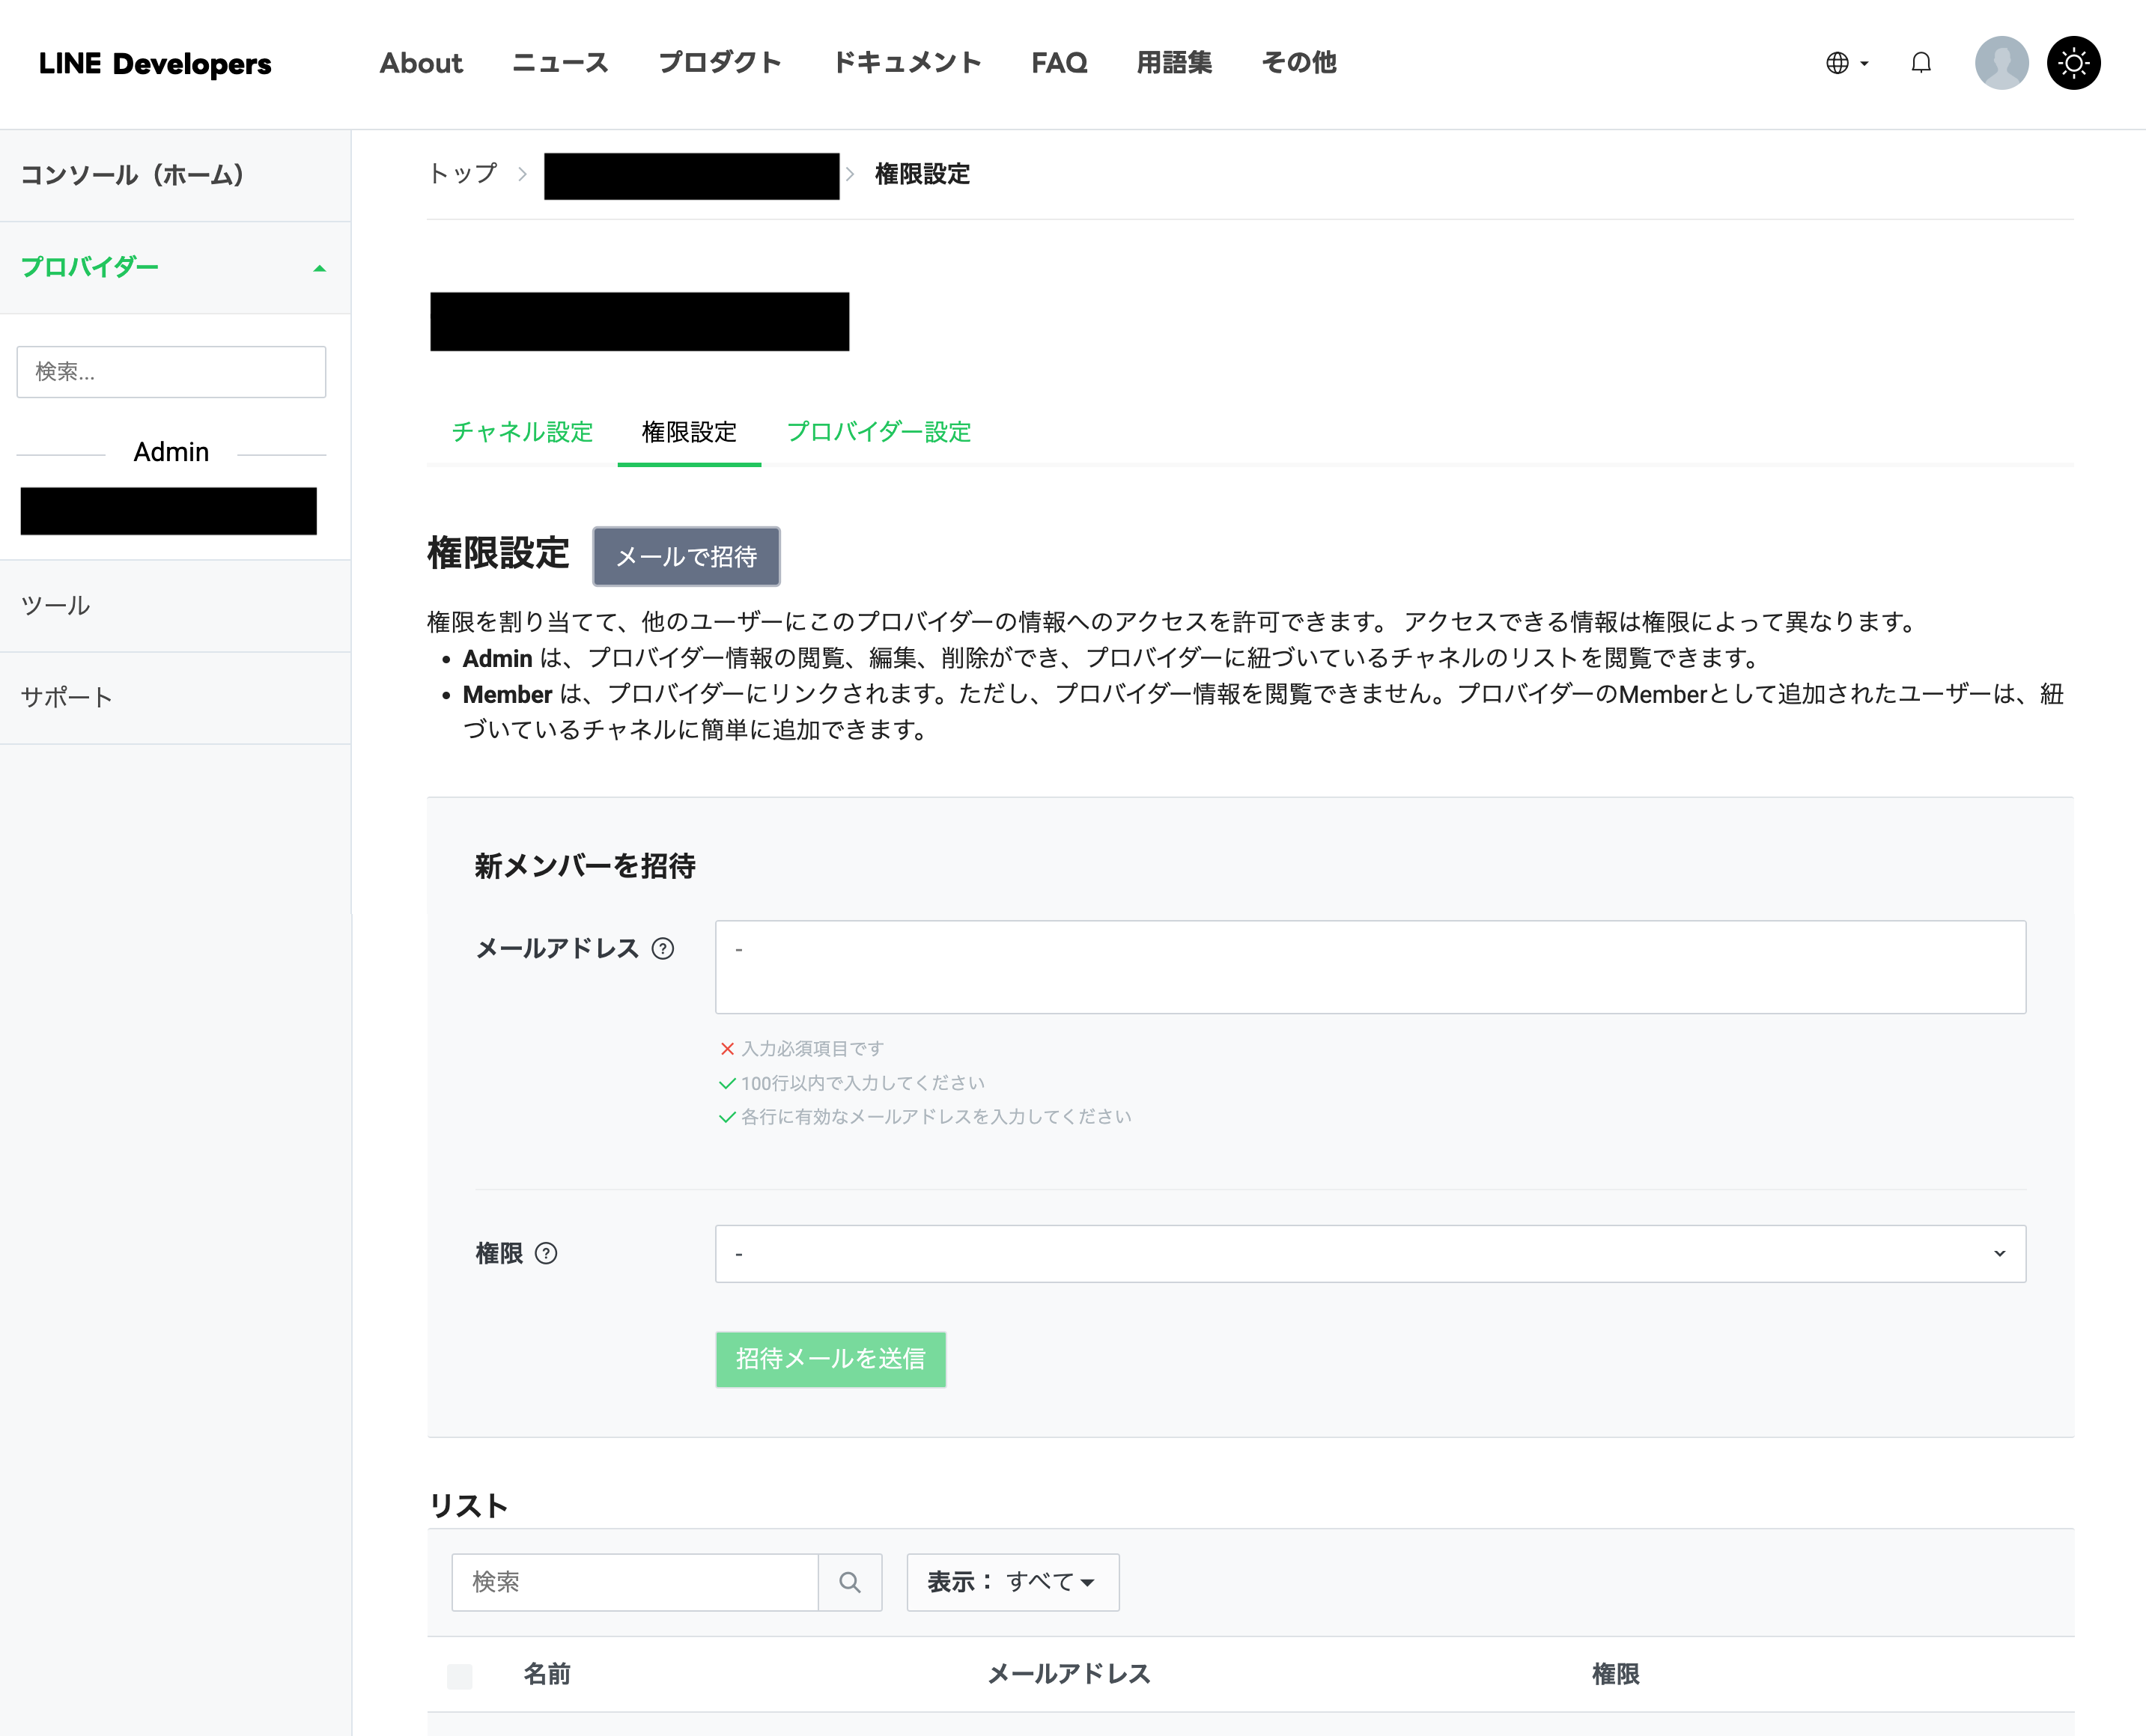Click the LINE Developers logo
The image size is (2146, 1736).
155,63
